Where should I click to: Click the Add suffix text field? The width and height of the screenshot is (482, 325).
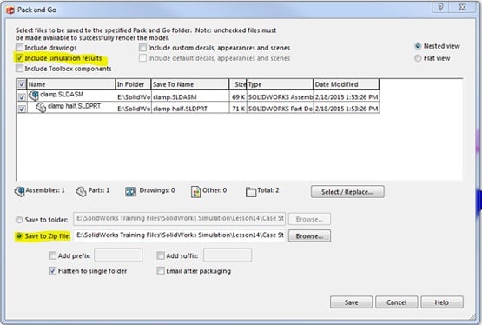(x=228, y=255)
